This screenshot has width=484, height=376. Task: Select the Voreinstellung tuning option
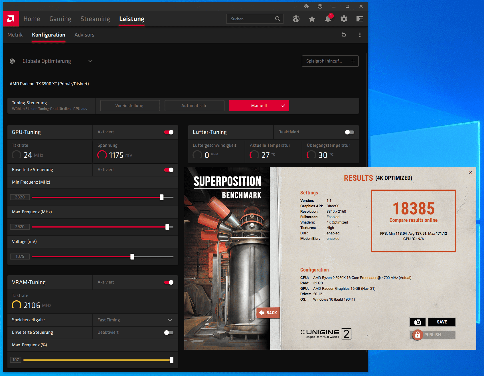130,106
